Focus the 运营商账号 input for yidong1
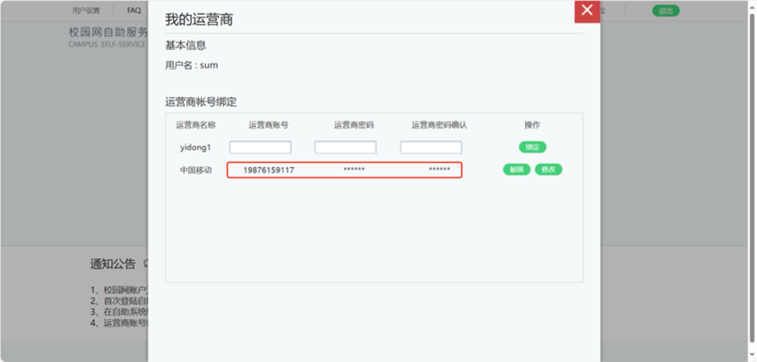Image resolution: width=757 pixels, height=362 pixels. (x=260, y=148)
